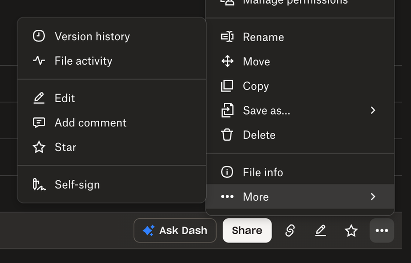Click the pencil edit icon in toolbar
The image size is (411, 263).
click(320, 231)
